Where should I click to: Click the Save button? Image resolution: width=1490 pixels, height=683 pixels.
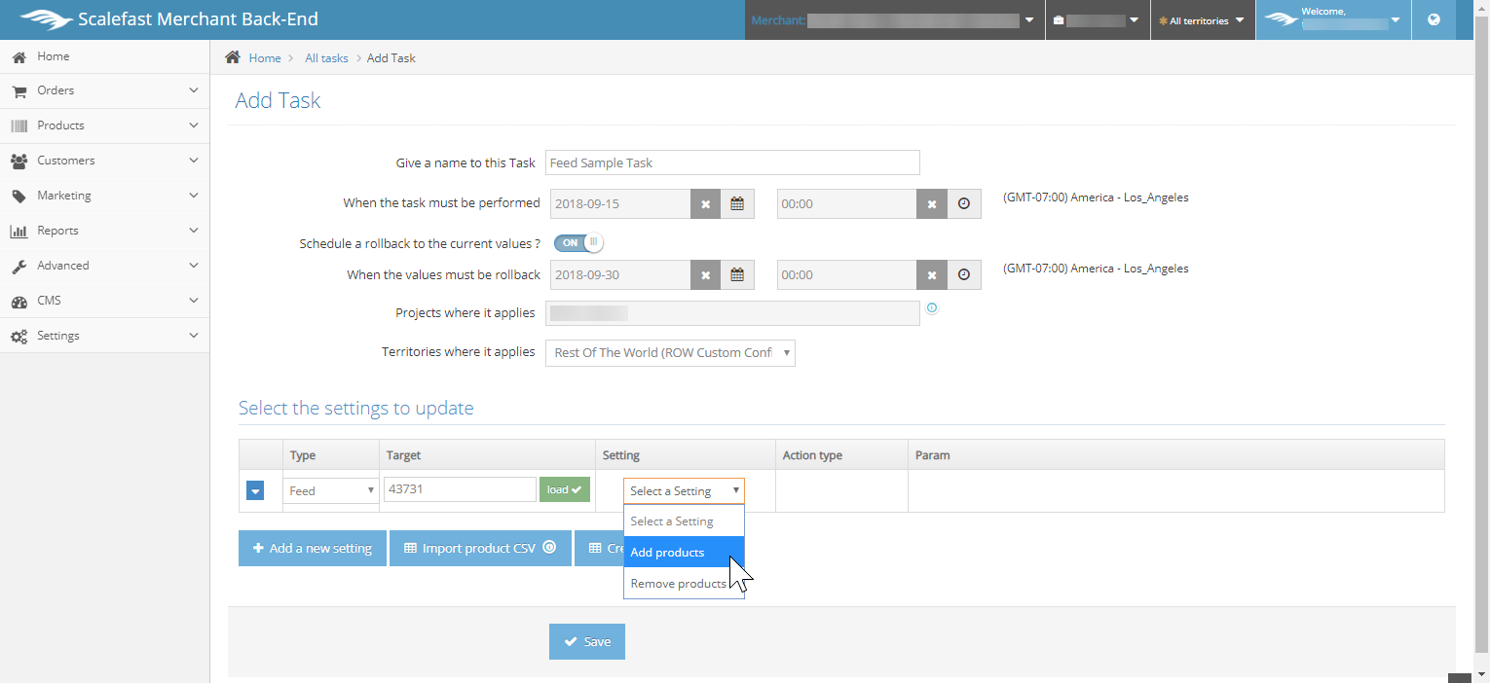[587, 642]
